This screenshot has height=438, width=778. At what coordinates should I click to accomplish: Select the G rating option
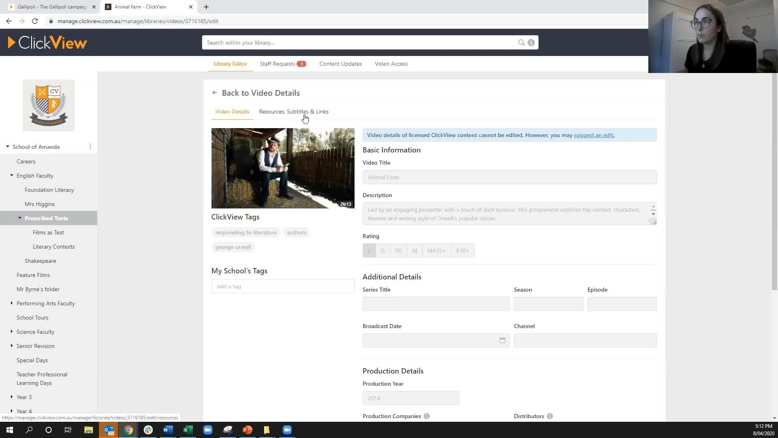(x=383, y=250)
